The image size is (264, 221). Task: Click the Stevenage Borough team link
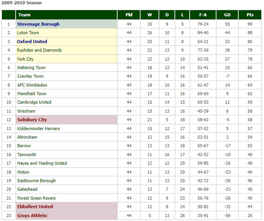pyautogui.click(x=38, y=24)
